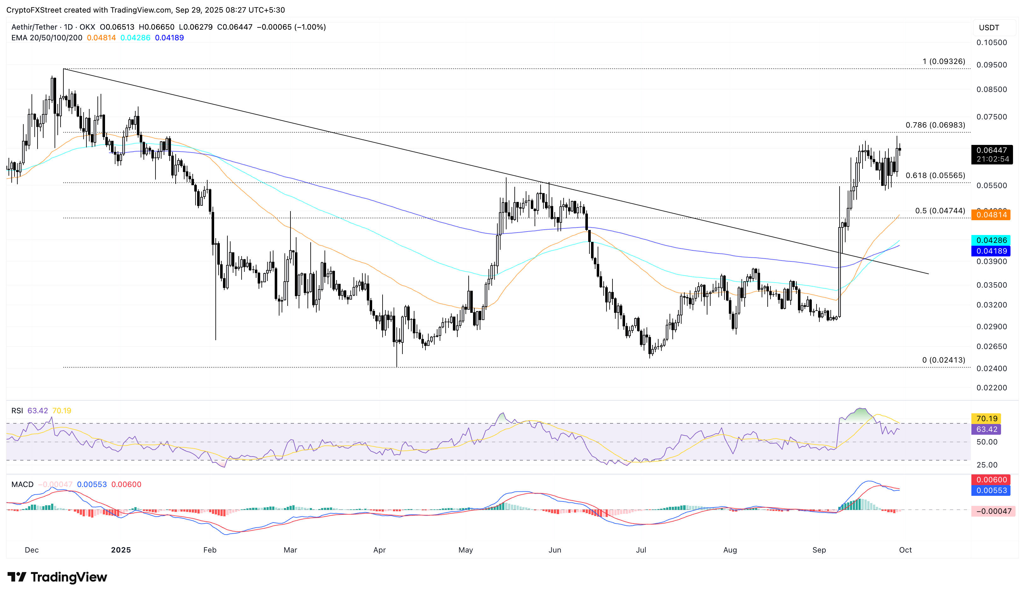
Task: Click the TradingView logo
Action: click(x=57, y=577)
